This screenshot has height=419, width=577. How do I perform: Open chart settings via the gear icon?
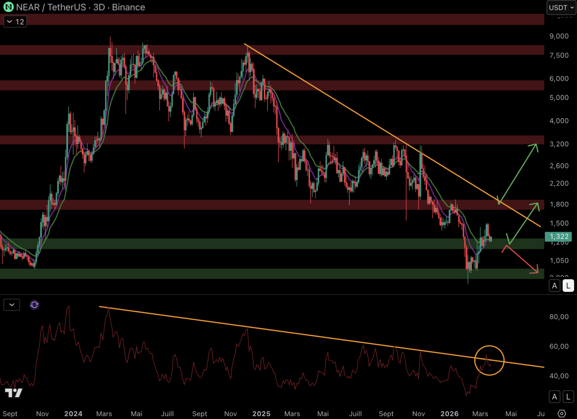pos(561,414)
